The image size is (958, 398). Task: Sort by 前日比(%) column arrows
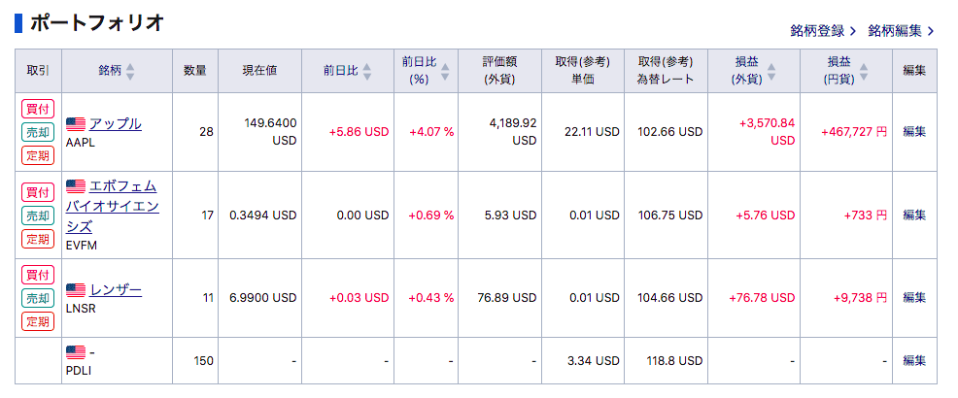(445, 71)
